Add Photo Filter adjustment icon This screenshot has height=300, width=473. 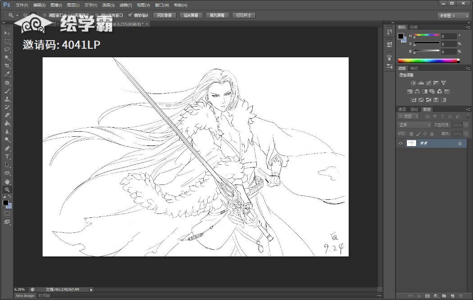432,91
